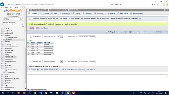
Task: Open page settings gear at top right
Action: [x=165, y=10]
